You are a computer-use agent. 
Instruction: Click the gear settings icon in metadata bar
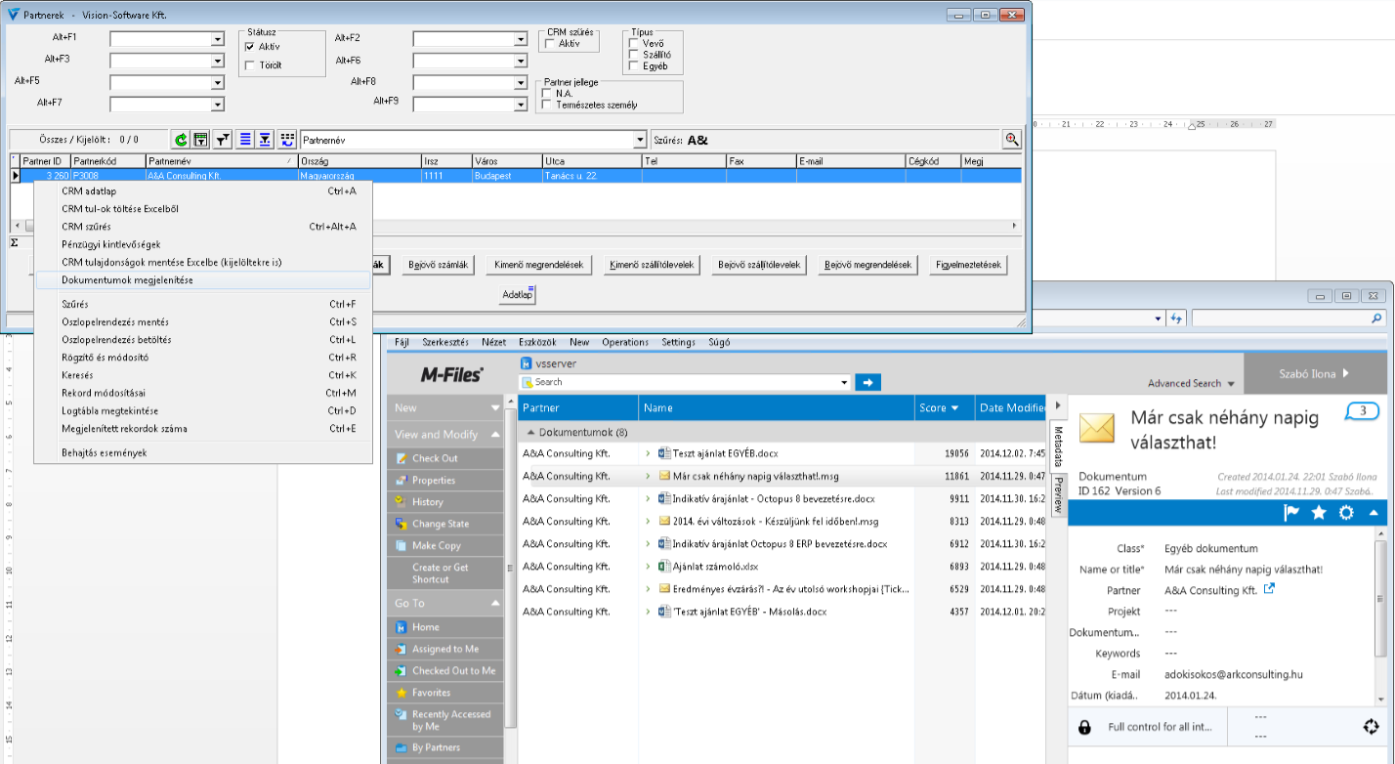point(1346,513)
